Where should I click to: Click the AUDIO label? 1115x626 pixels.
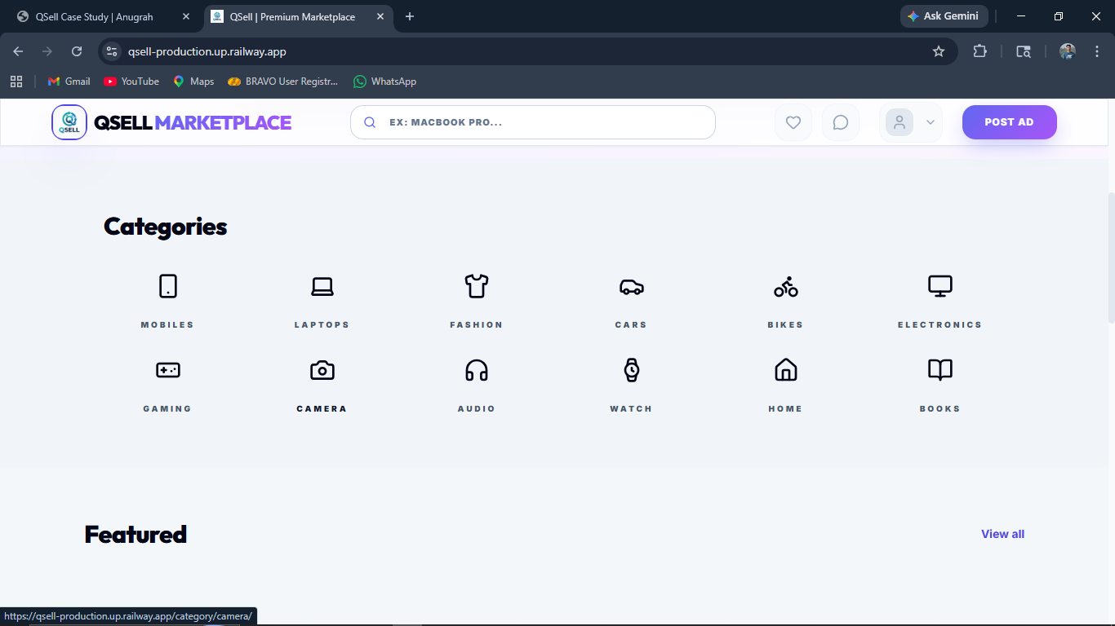tap(477, 408)
